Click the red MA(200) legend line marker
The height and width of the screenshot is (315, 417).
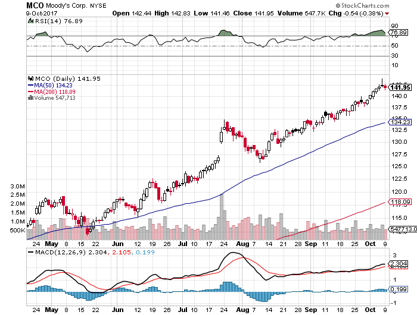[30, 92]
